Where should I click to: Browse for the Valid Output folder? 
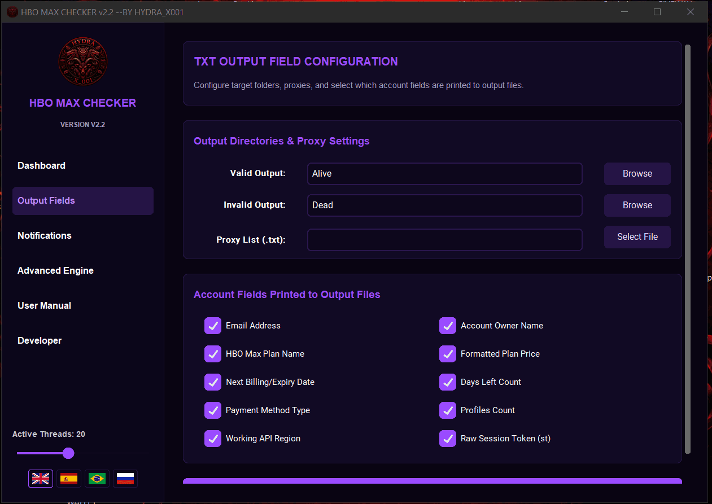[x=637, y=174]
